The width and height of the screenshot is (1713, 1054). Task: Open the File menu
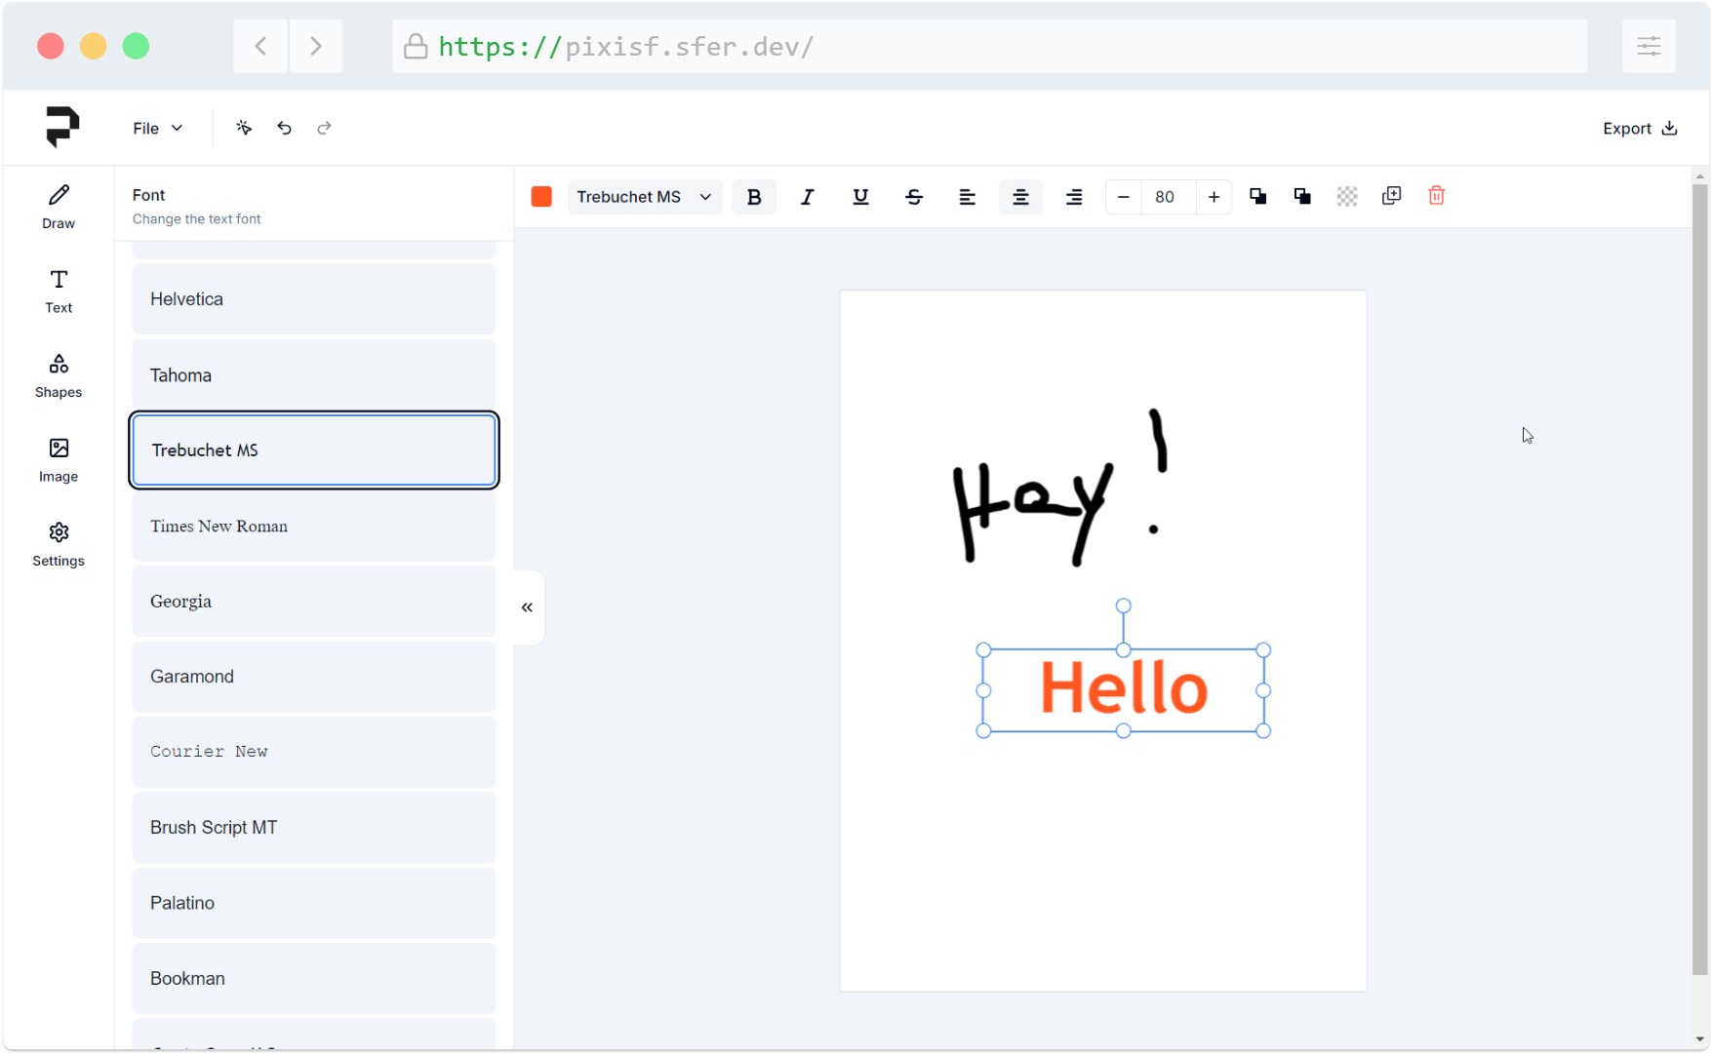pos(158,128)
